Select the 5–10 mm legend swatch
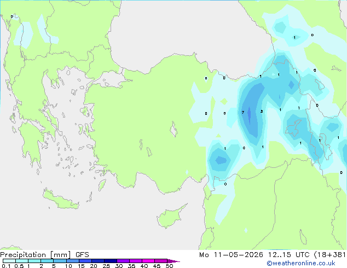Image resolution: width=347 pixels, height=268 pixels. 60,261
